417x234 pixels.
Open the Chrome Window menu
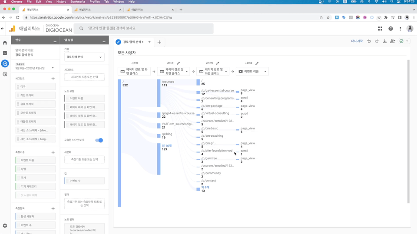[x=119, y=2]
